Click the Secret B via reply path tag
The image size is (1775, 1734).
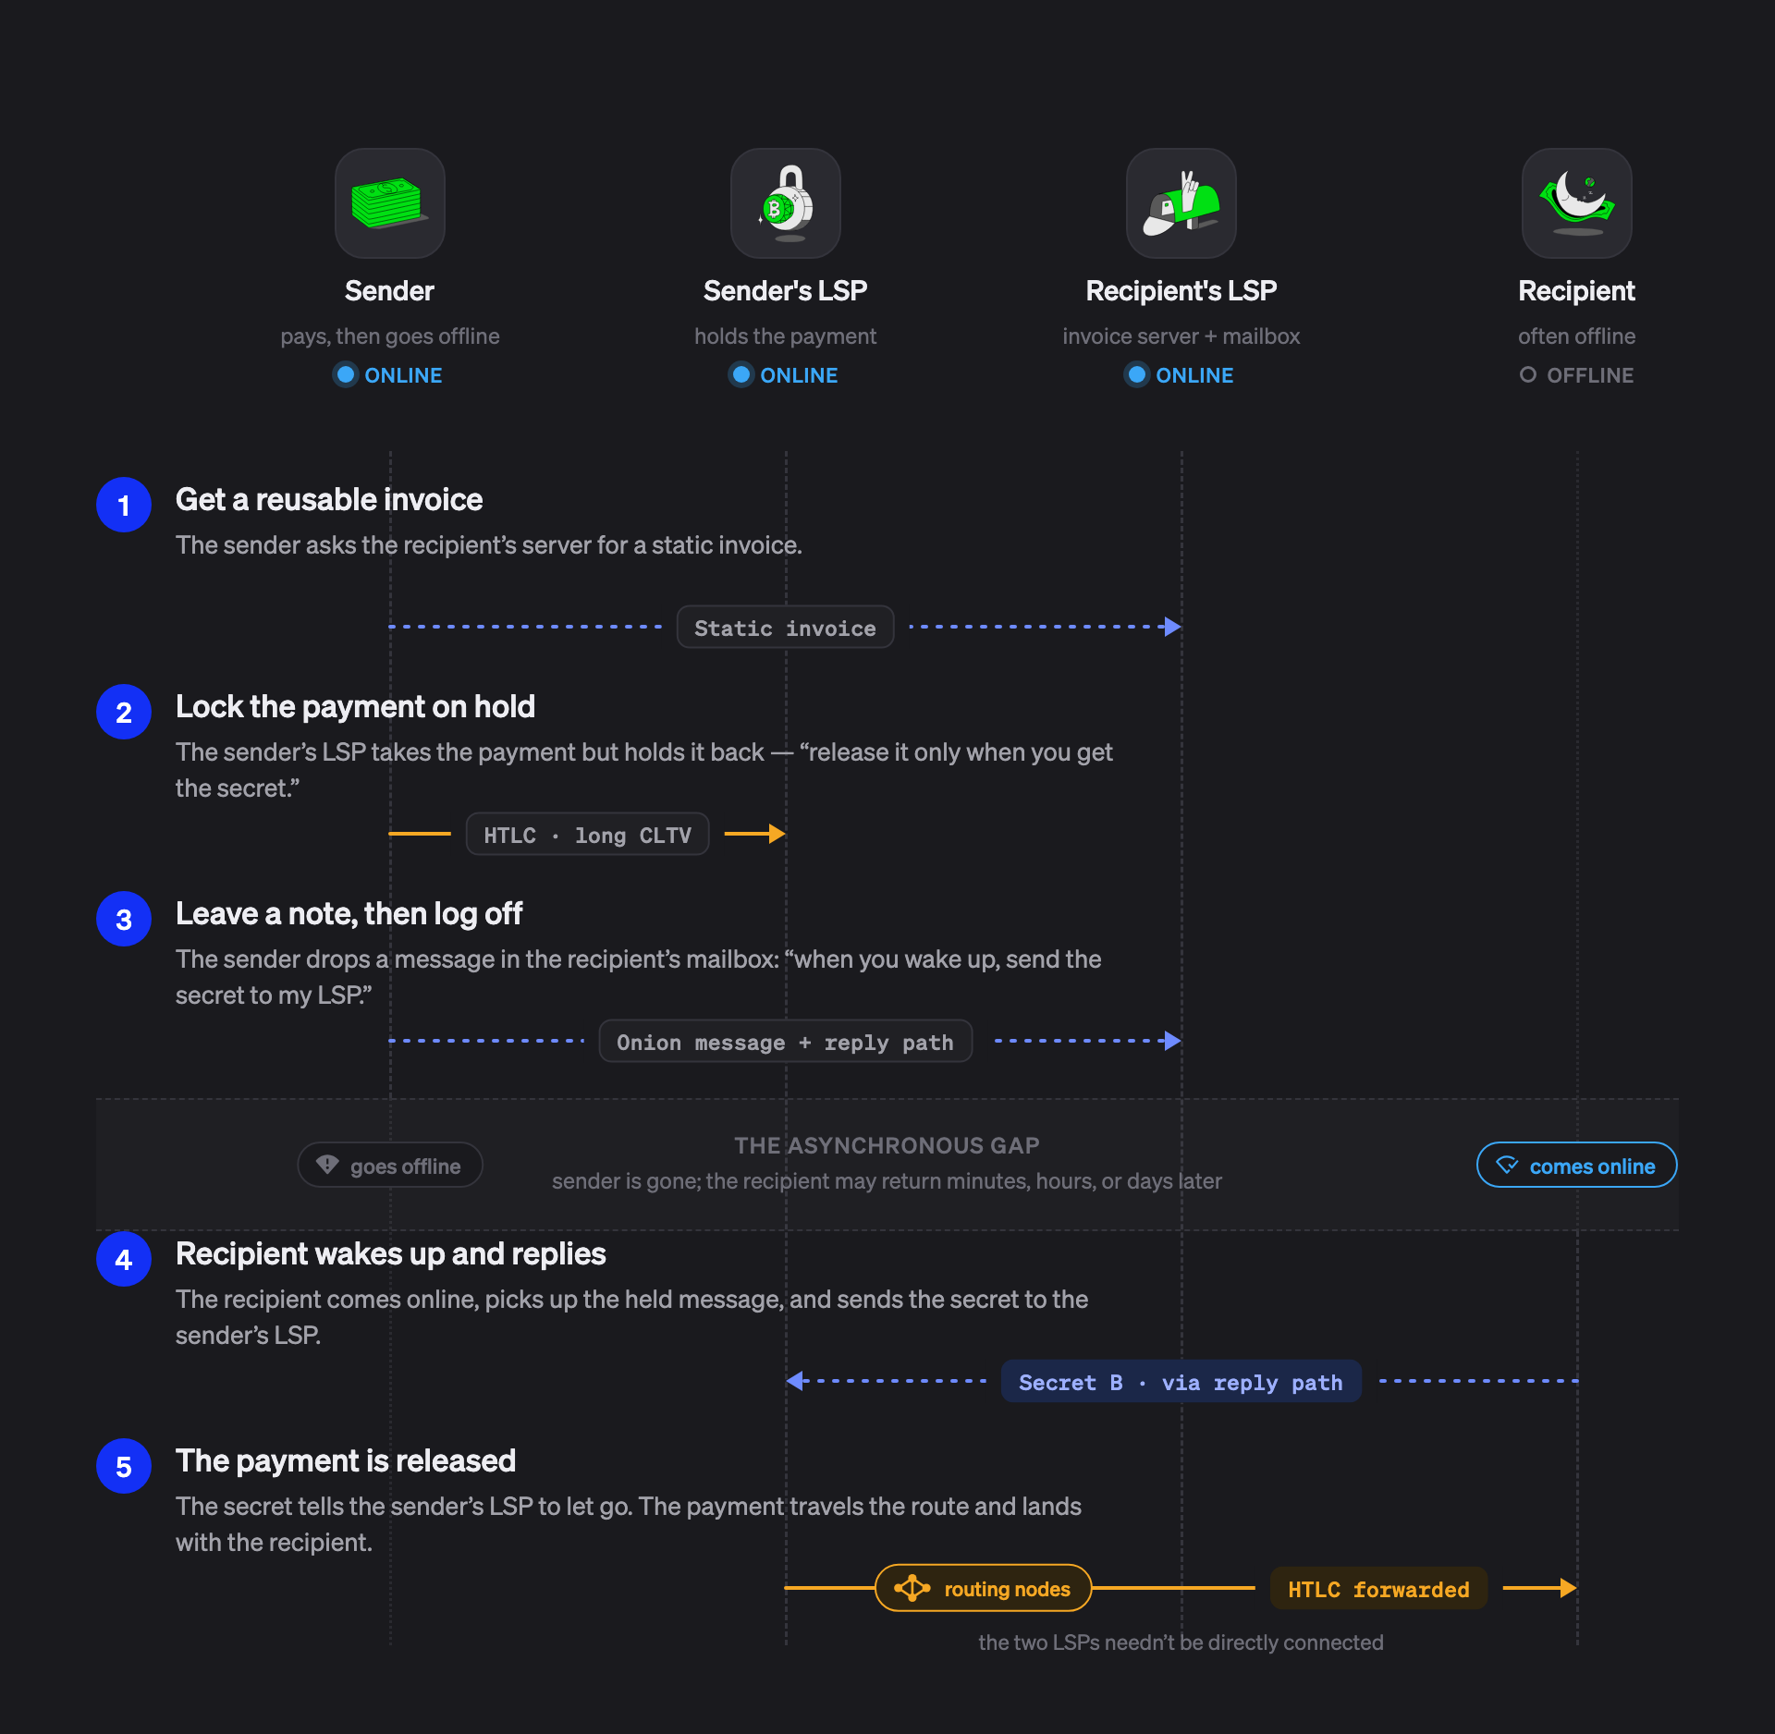coord(1181,1382)
